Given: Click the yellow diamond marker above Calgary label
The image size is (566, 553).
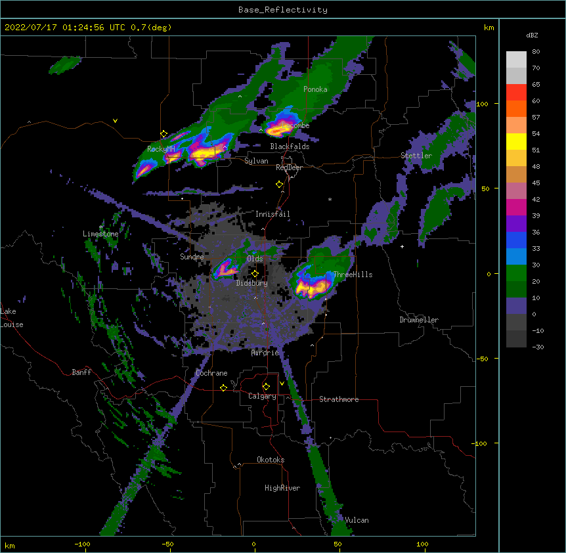Looking at the screenshot, I should click(x=266, y=387).
